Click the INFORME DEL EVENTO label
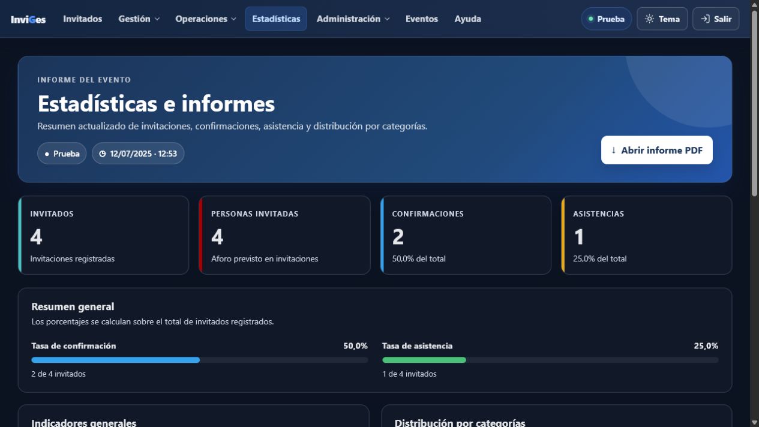759x427 pixels. click(x=84, y=80)
